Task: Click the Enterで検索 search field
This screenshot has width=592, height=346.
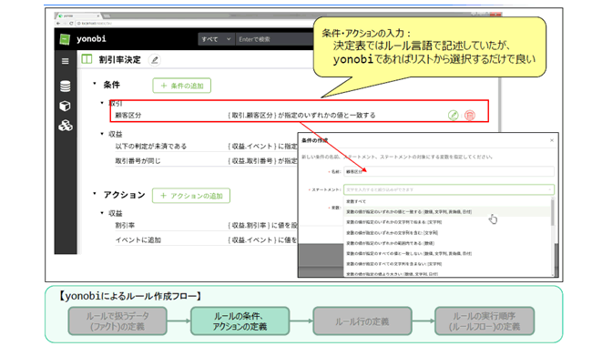Action: coord(275,39)
